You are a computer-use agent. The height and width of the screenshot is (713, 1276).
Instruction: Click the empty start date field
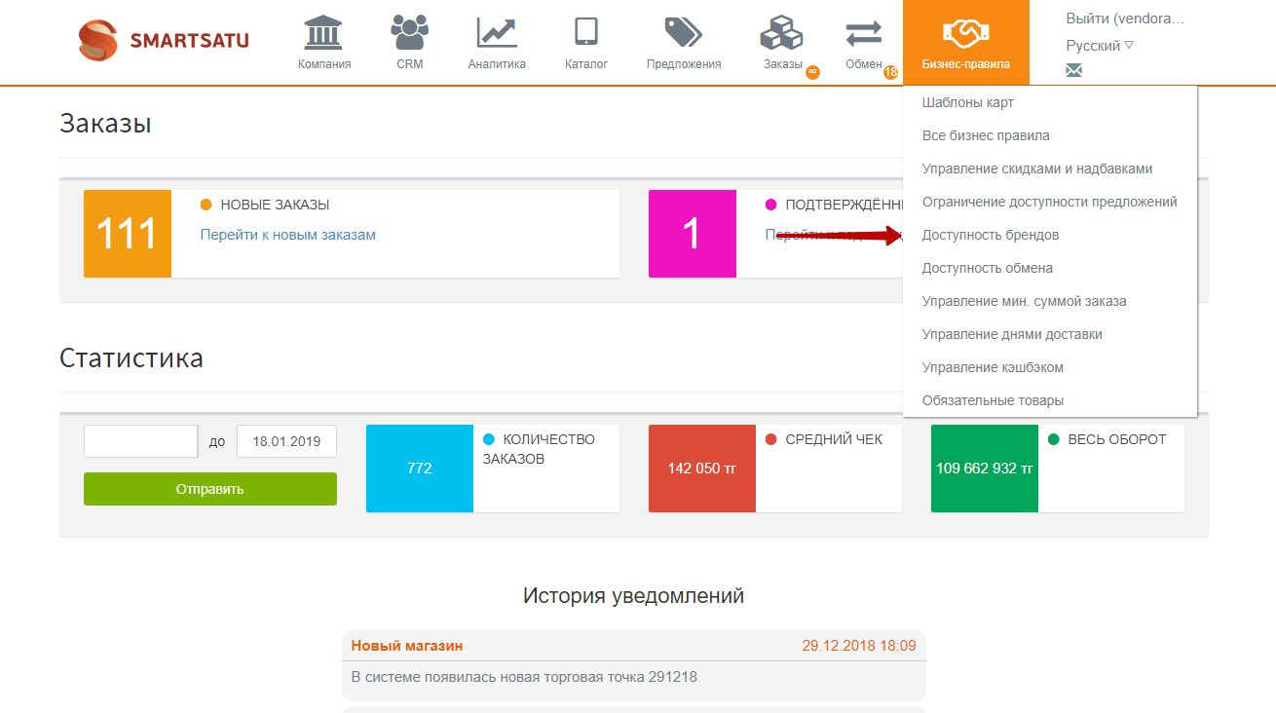coord(140,441)
